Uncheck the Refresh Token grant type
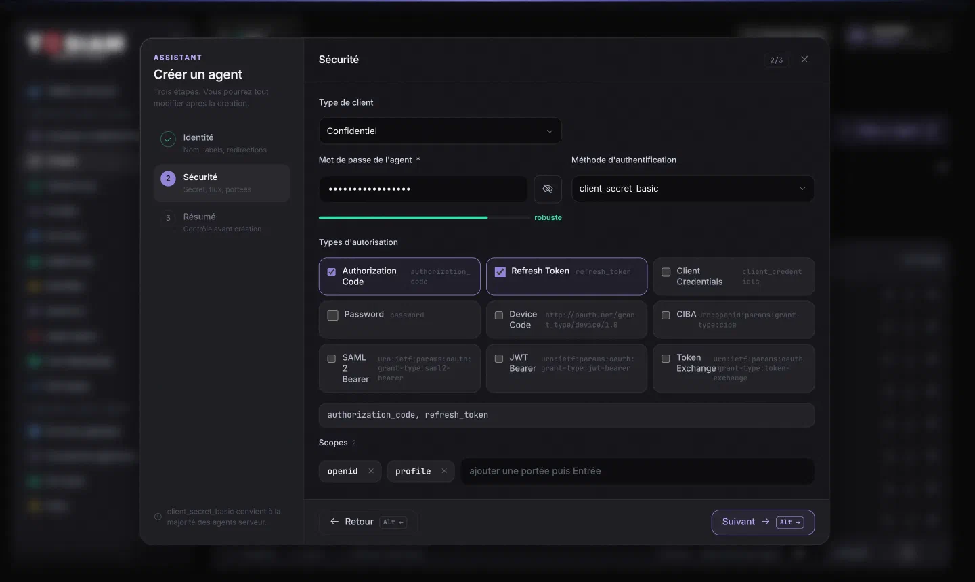 coord(500,272)
